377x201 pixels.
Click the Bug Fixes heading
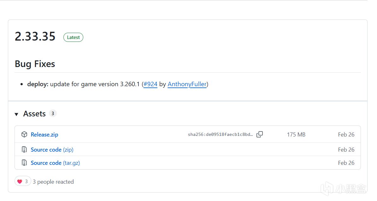click(x=35, y=64)
